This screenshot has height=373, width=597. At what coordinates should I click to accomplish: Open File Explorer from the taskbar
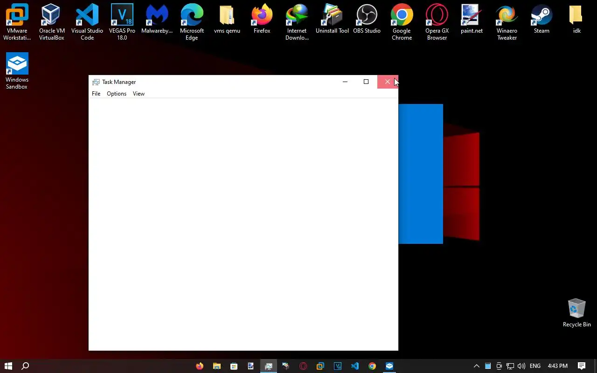217,366
